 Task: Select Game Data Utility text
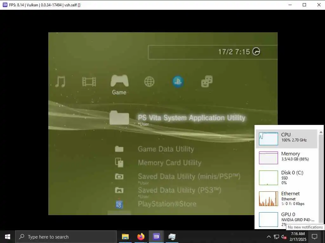click(166, 149)
